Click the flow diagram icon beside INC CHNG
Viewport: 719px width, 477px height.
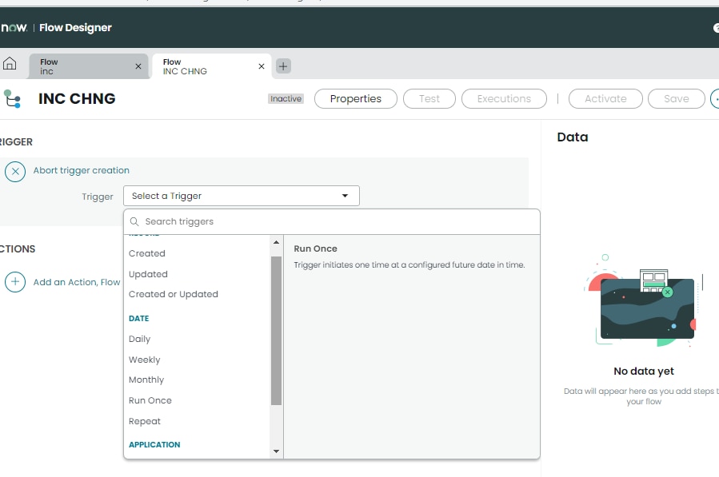(12, 99)
